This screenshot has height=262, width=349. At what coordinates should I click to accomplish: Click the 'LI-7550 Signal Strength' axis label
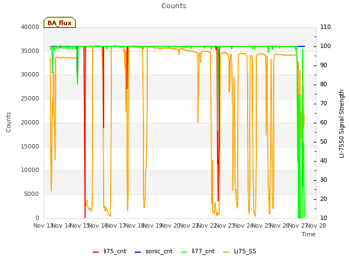341,124
